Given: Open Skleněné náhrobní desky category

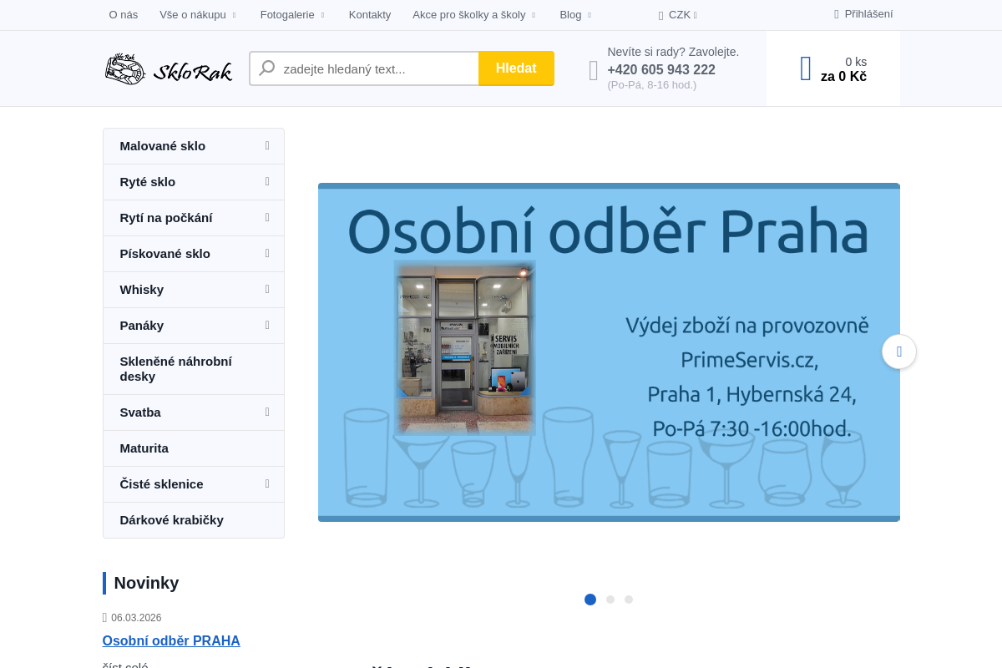Looking at the screenshot, I should [x=194, y=369].
